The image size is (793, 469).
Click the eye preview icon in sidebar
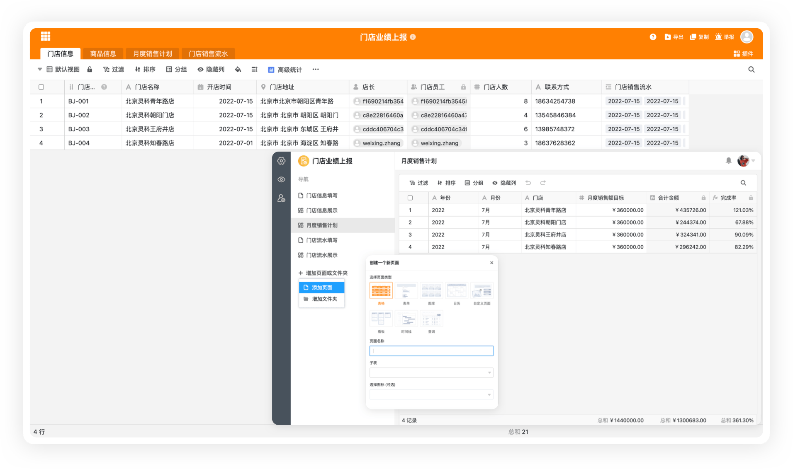[x=281, y=179]
